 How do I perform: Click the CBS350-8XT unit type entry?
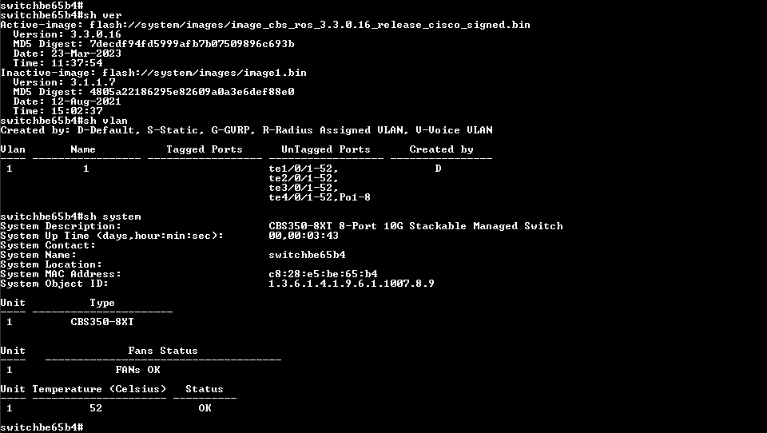(102, 322)
